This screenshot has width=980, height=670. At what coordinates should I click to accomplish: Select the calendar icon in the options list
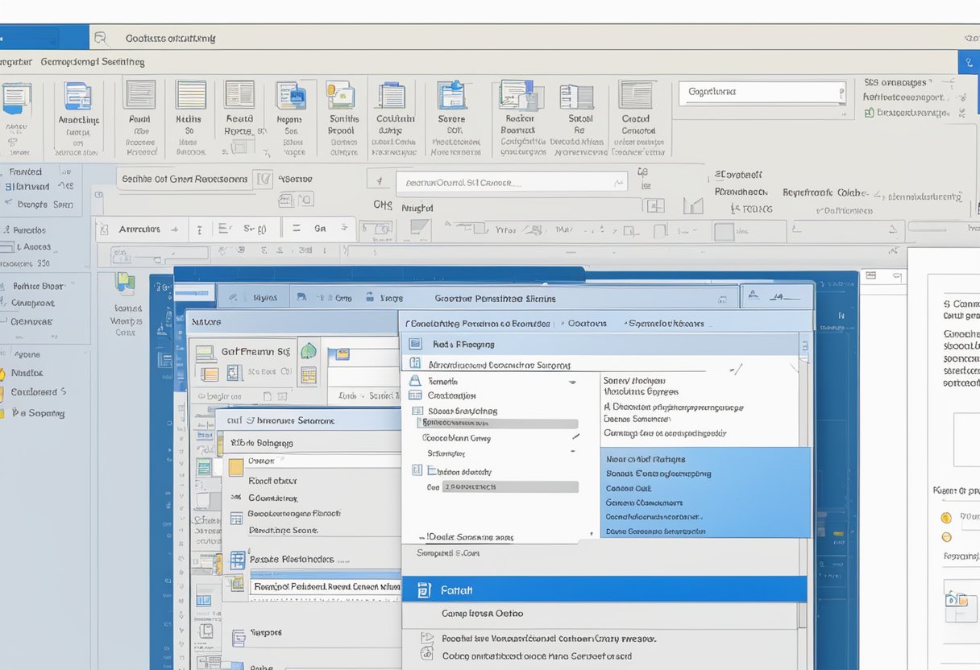(x=414, y=395)
